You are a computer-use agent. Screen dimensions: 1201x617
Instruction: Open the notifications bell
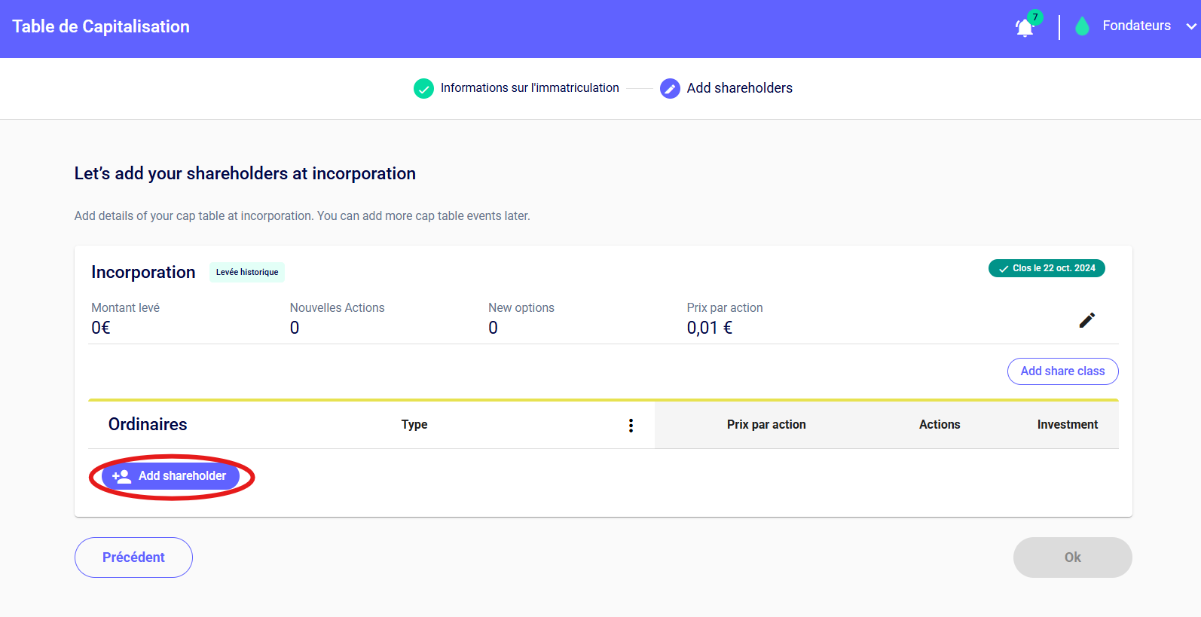[x=1025, y=28]
